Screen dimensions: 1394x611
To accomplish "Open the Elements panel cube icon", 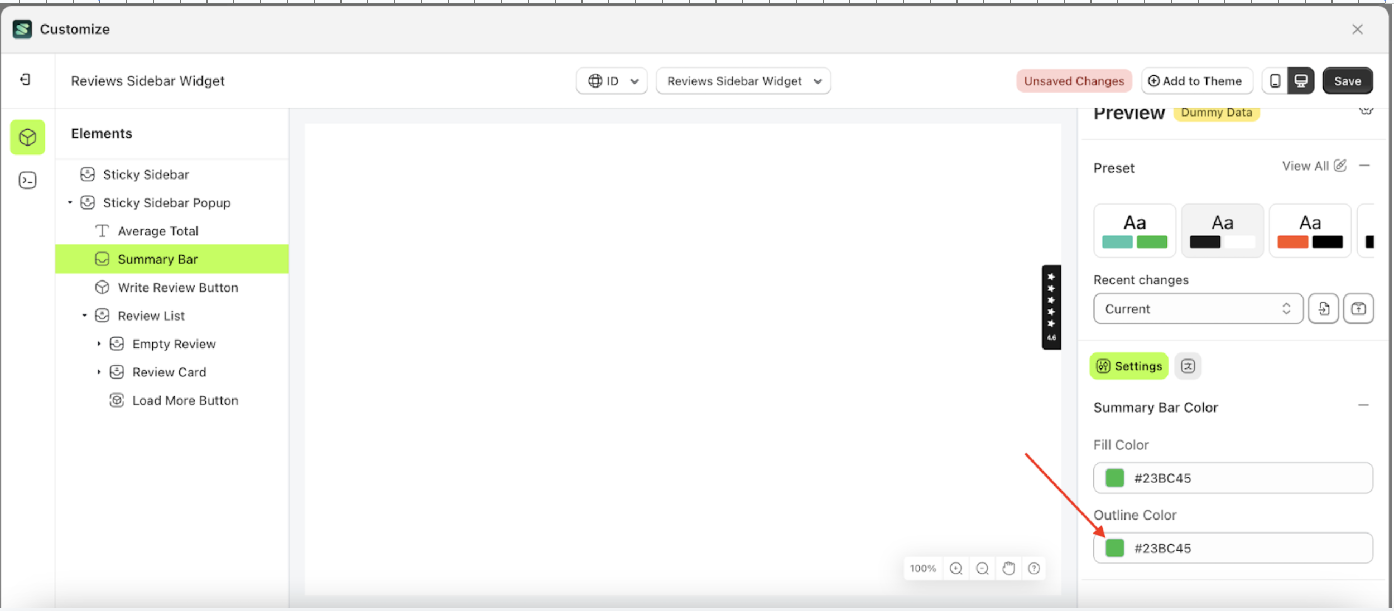I will click(x=27, y=137).
